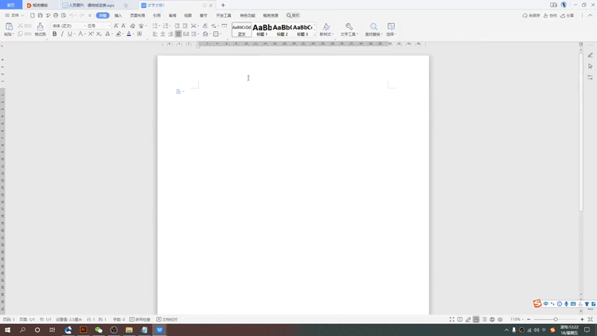597x336 pixels.
Task: Toggle spell check in status bar
Action: [140, 319]
